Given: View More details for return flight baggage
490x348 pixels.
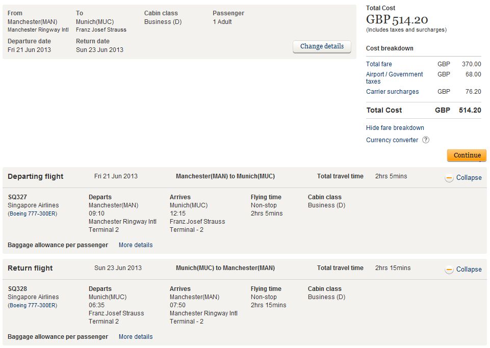Looking at the screenshot, I should 136,337.
